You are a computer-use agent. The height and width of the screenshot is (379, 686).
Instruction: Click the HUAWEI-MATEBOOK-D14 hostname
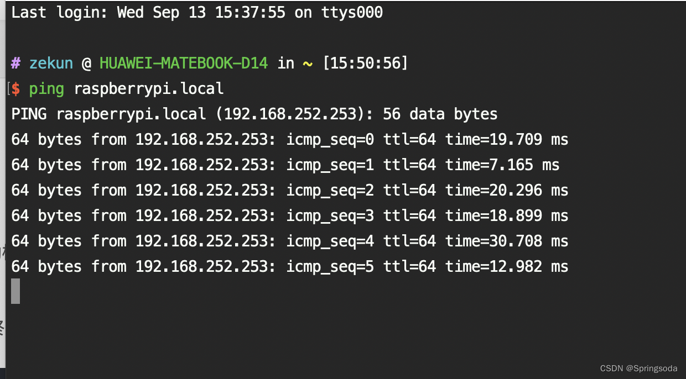183,64
